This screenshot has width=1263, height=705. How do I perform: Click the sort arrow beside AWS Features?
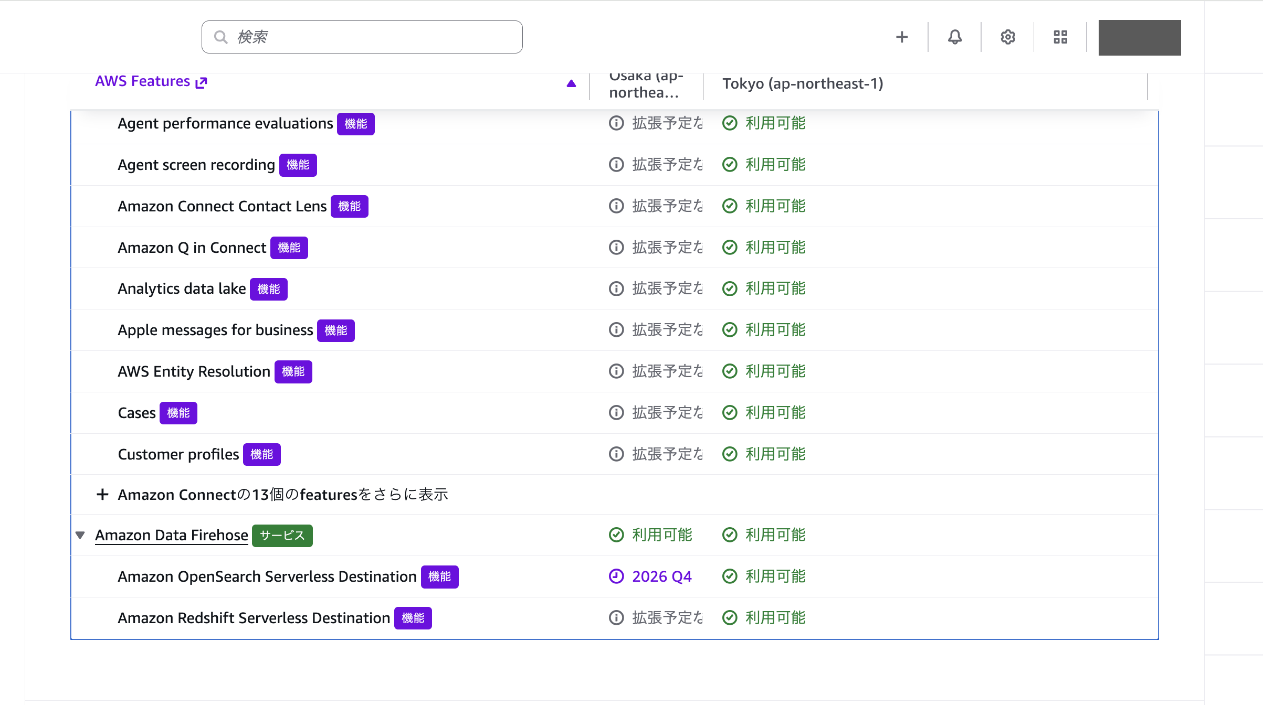click(x=572, y=83)
